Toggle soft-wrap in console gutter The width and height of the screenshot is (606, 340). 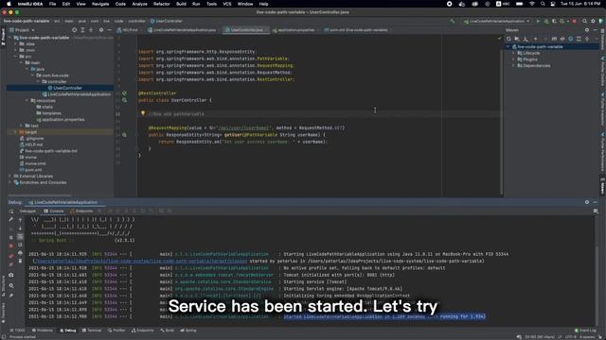(21, 236)
